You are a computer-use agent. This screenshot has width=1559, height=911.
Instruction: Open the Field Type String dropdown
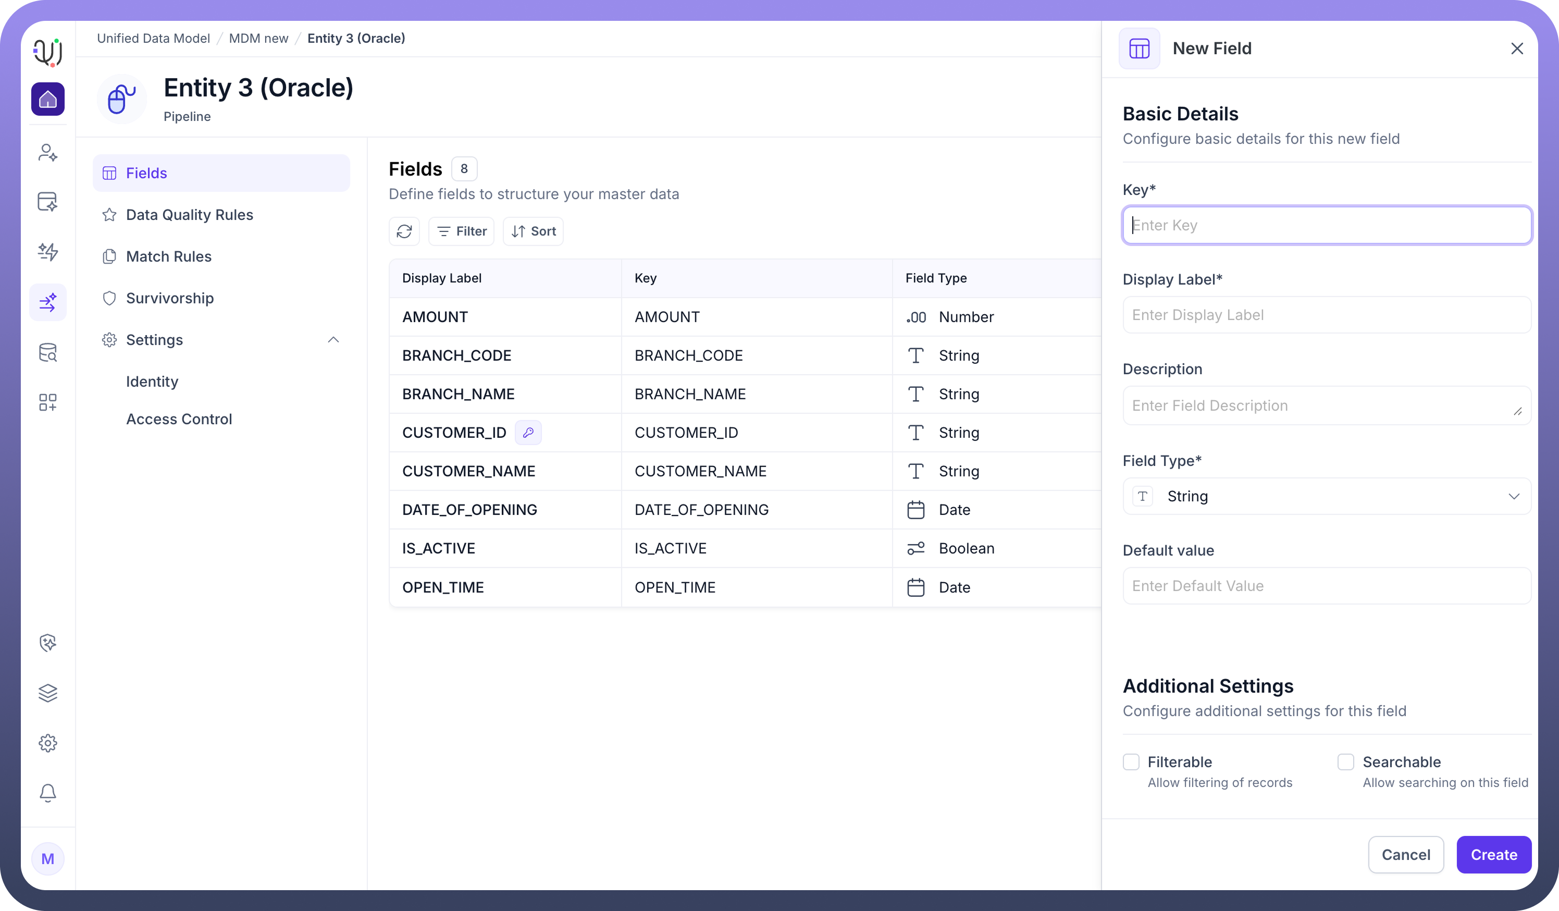point(1327,496)
